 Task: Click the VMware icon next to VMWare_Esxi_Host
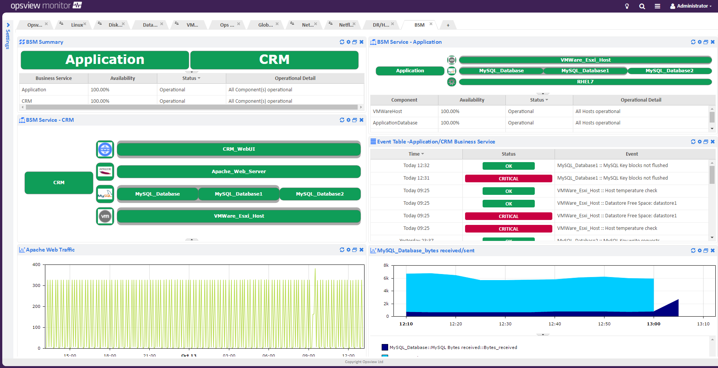pyautogui.click(x=105, y=216)
